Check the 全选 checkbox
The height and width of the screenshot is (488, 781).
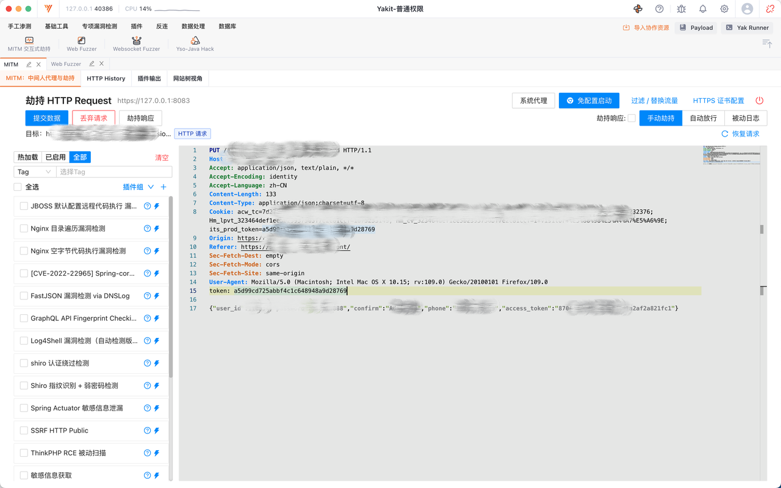18,187
